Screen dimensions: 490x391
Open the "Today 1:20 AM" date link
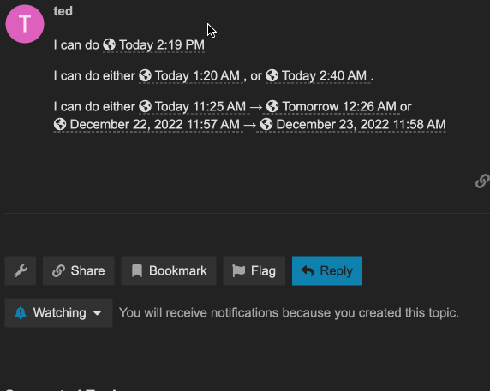pyautogui.click(x=191, y=76)
